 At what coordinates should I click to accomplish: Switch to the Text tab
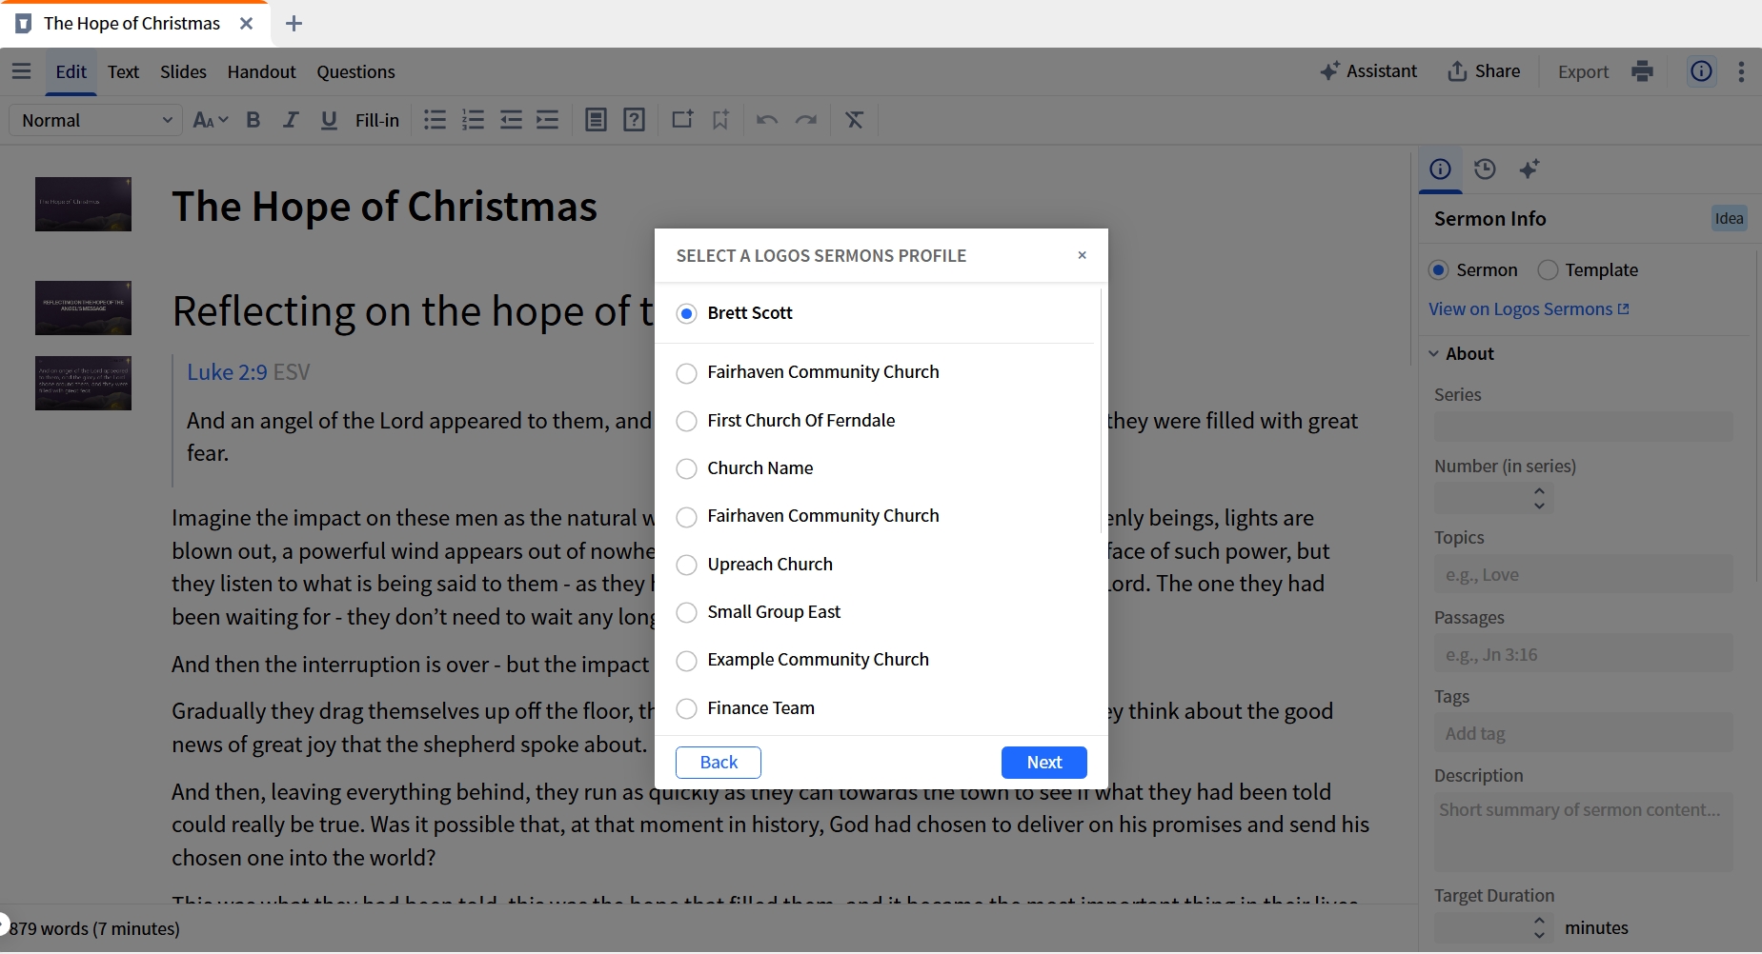point(123,71)
